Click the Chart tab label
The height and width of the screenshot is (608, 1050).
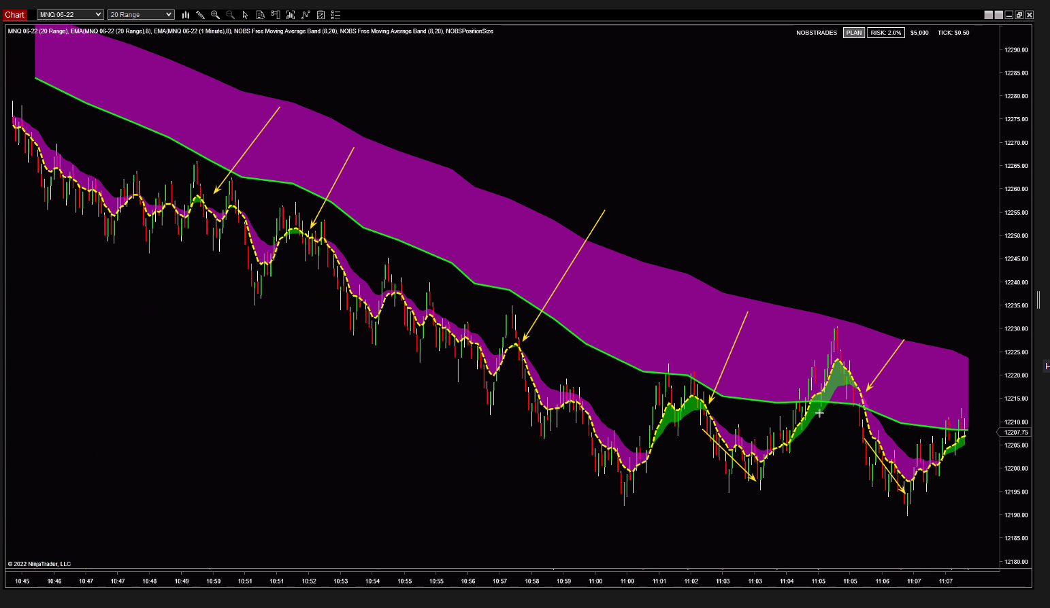click(x=14, y=14)
